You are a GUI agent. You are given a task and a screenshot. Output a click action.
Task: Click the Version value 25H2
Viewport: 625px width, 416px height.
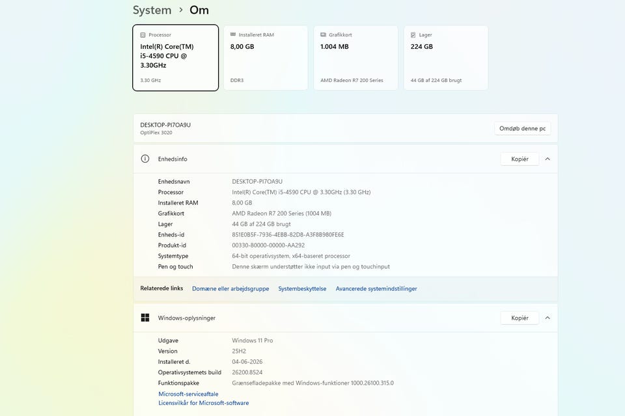239,351
